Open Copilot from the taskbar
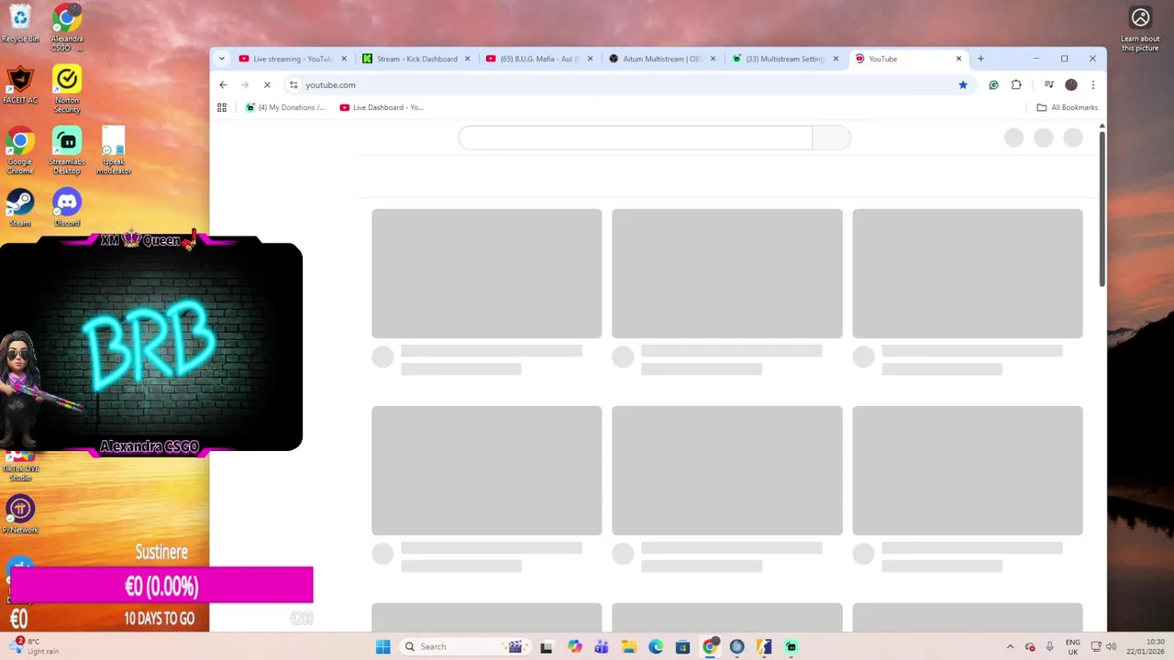The width and height of the screenshot is (1174, 660). (x=574, y=646)
